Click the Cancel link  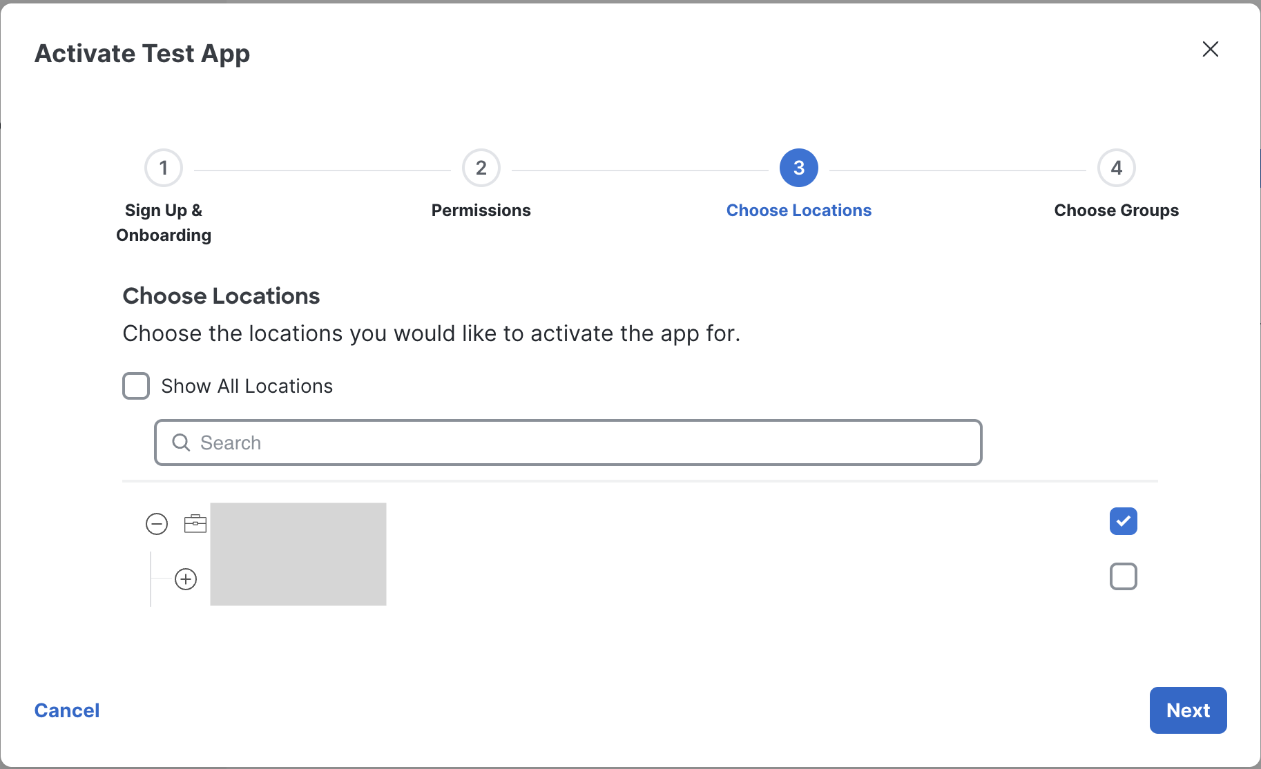[67, 710]
